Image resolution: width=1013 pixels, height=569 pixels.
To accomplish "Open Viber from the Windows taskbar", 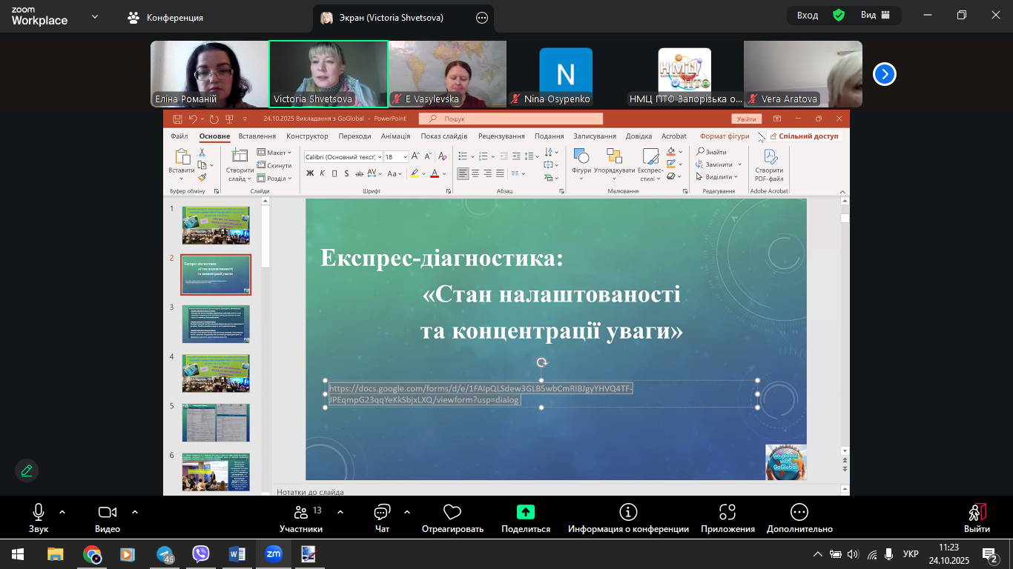I will click(200, 553).
